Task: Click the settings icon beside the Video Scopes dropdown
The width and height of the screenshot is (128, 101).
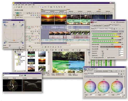Action: click(22, 76)
